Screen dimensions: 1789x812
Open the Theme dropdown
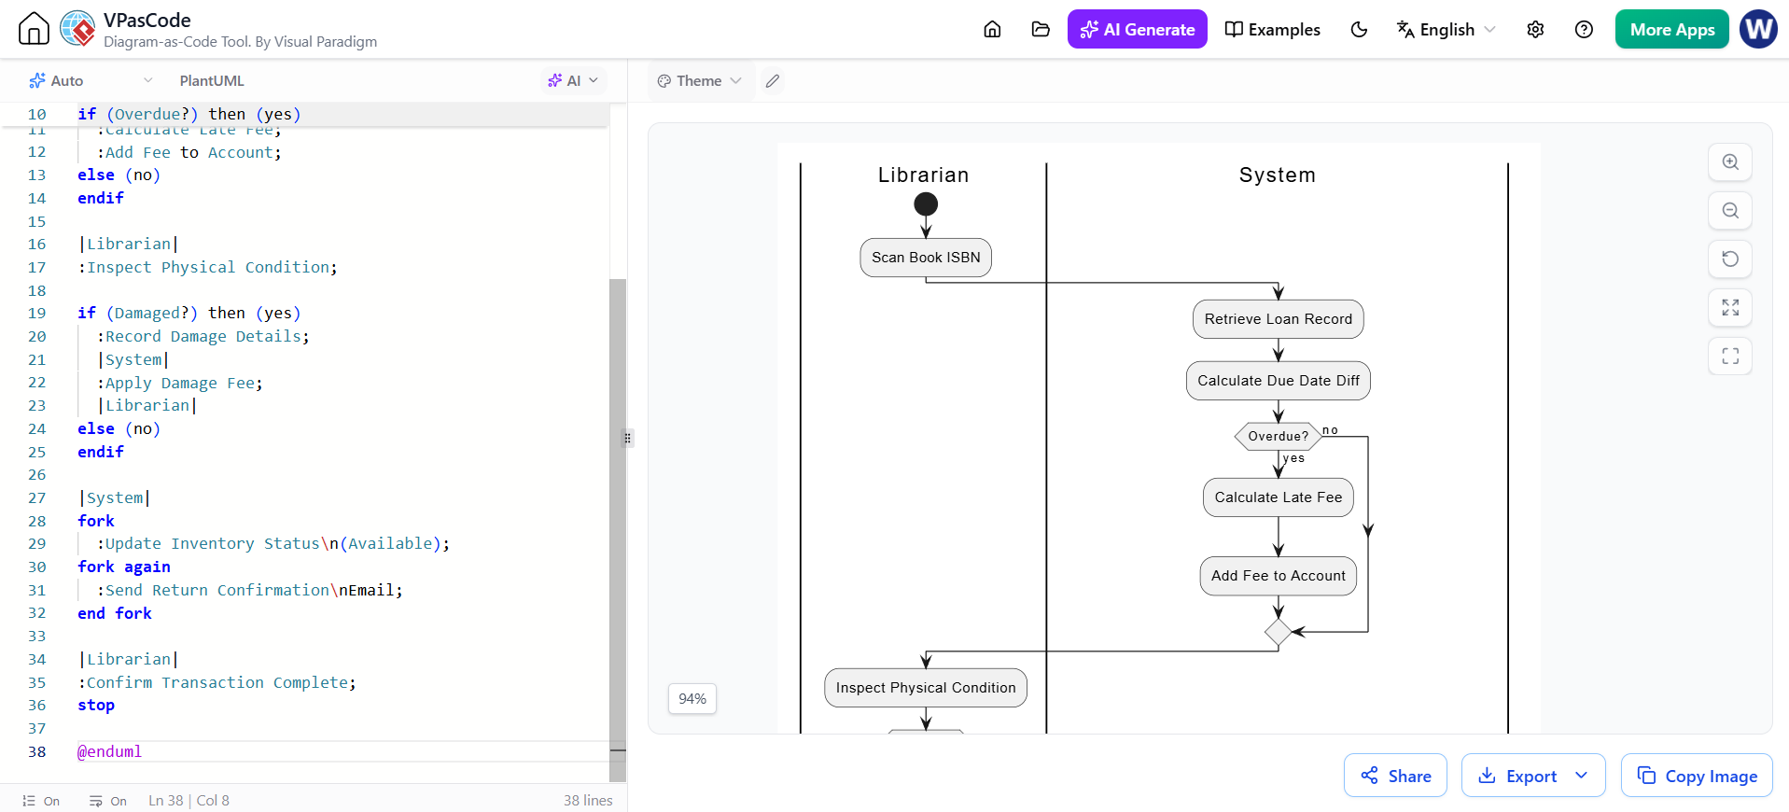[699, 80]
